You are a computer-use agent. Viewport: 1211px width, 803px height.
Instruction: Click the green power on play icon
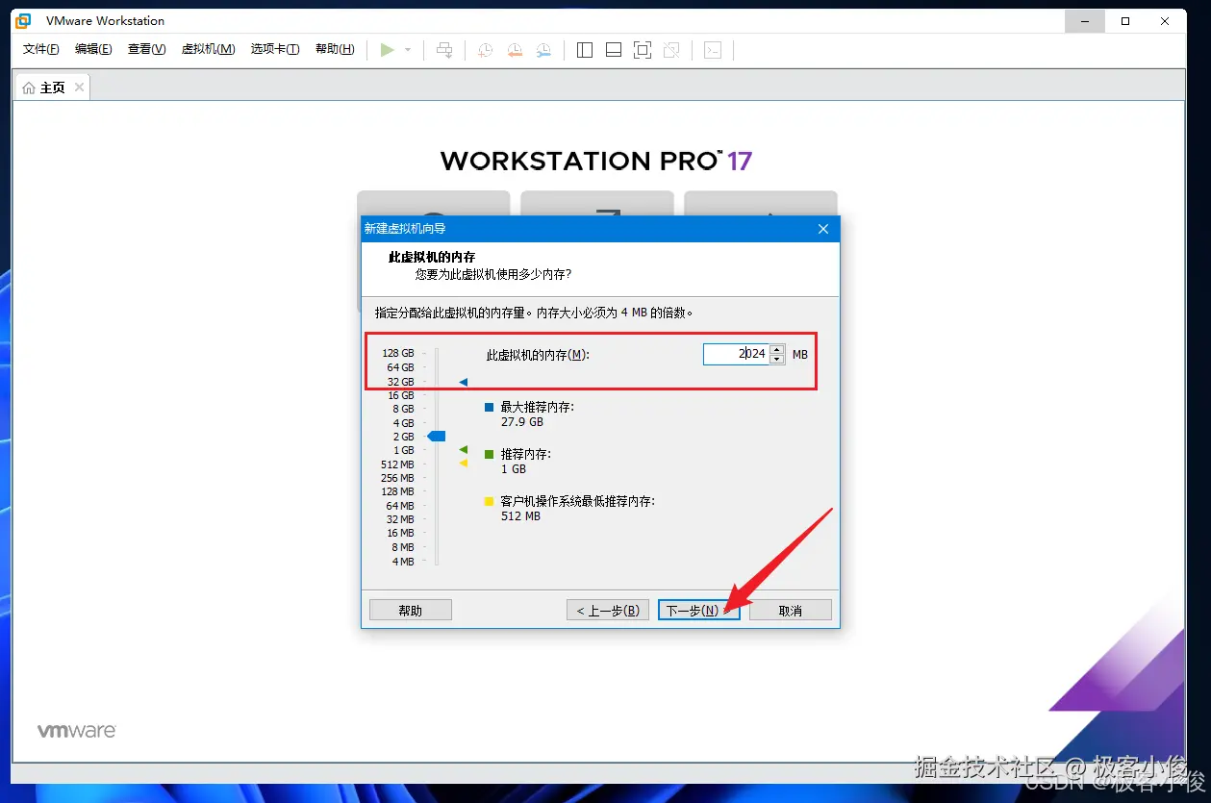click(x=388, y=50)
